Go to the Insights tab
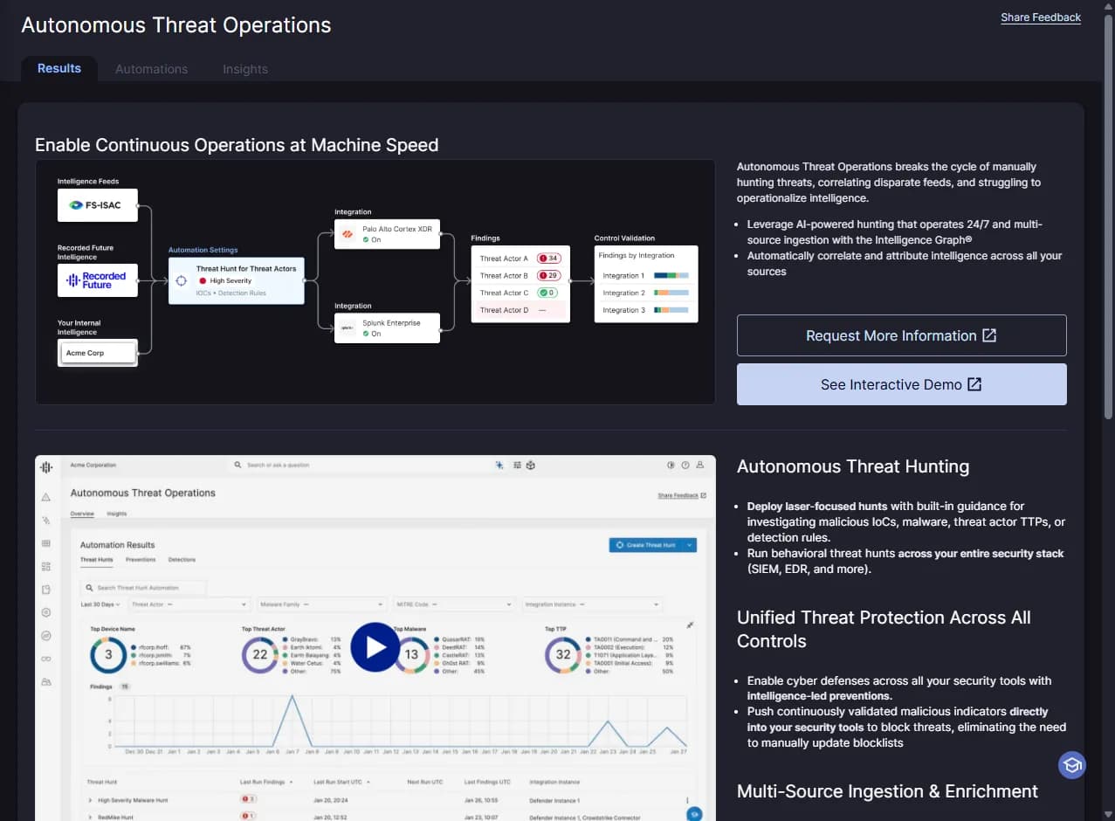 (x=245, y=69)
